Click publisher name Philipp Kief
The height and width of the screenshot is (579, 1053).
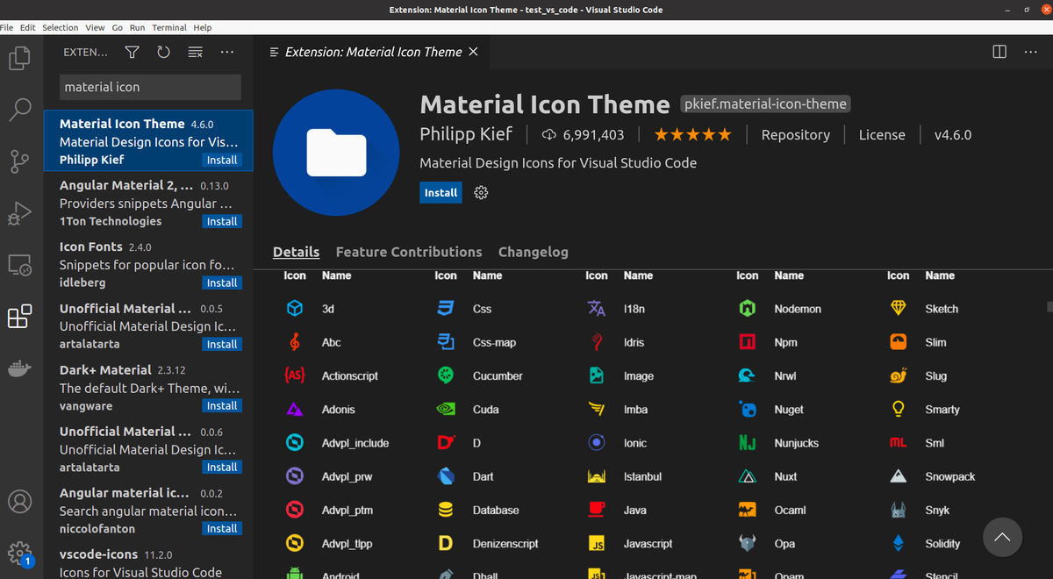coord(466,135)
